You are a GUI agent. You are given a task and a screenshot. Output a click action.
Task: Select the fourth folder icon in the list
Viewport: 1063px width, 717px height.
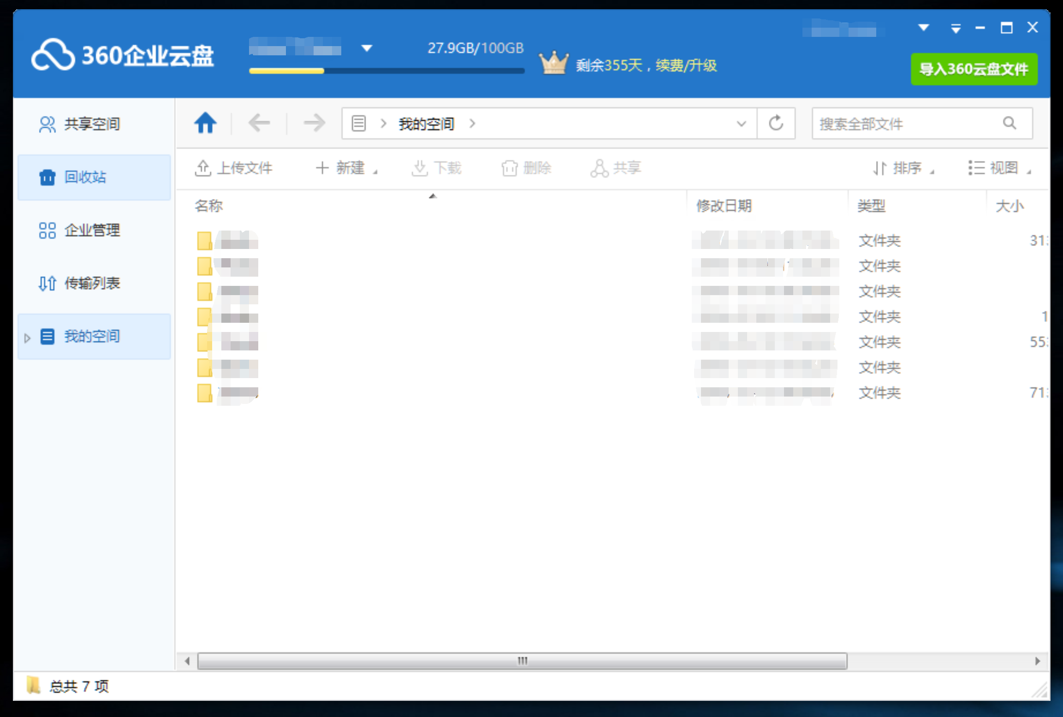point(204,316)
